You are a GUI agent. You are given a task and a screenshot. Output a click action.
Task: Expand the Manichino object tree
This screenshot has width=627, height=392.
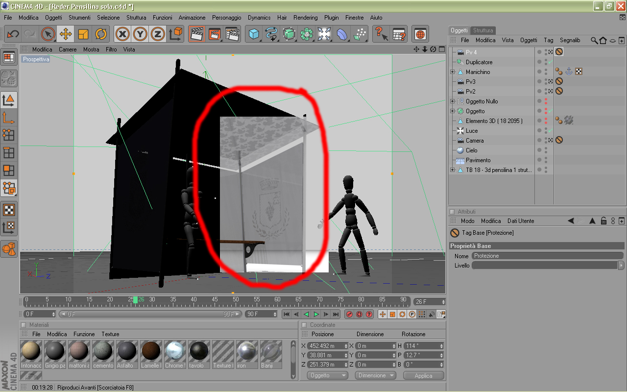click(x=453, y=72)
